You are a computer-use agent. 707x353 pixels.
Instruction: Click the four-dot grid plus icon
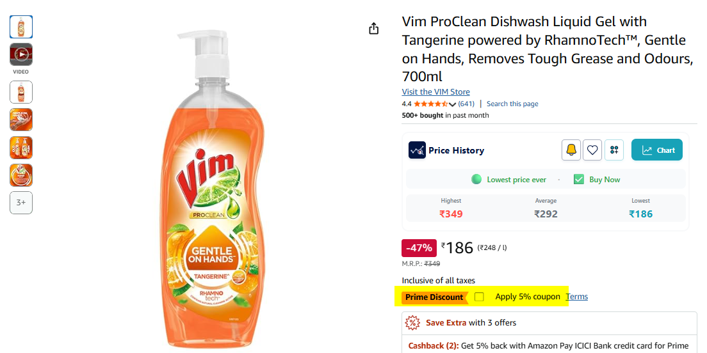[614, 150]
